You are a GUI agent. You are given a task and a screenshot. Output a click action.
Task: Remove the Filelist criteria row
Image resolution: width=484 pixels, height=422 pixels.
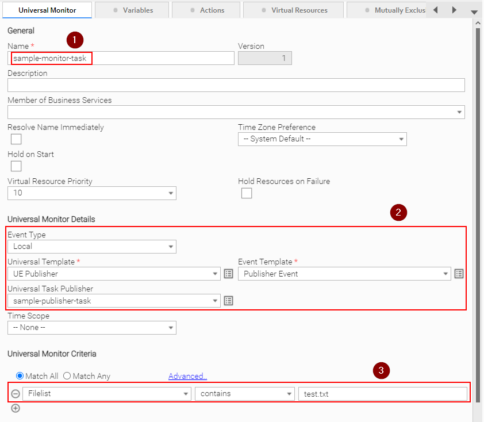(16, 394)
